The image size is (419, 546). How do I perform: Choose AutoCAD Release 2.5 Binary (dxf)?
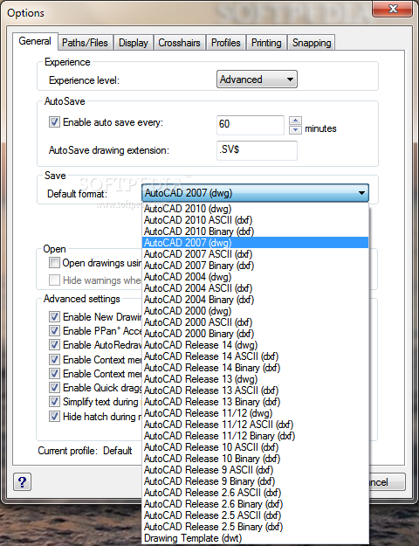[x=256, y=527]
